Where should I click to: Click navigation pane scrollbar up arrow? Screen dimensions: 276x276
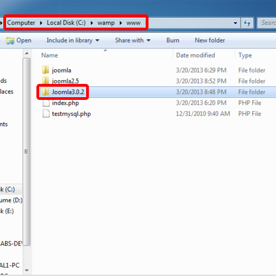pyautogui.click(x=27, y=54)
